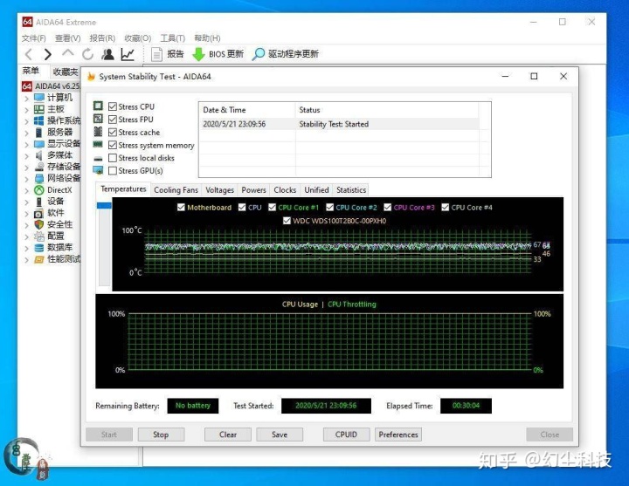This screenshot has width=629, height=486.
Task: Expand the 服务器 tree node
Action: click(x=27, y=133)
